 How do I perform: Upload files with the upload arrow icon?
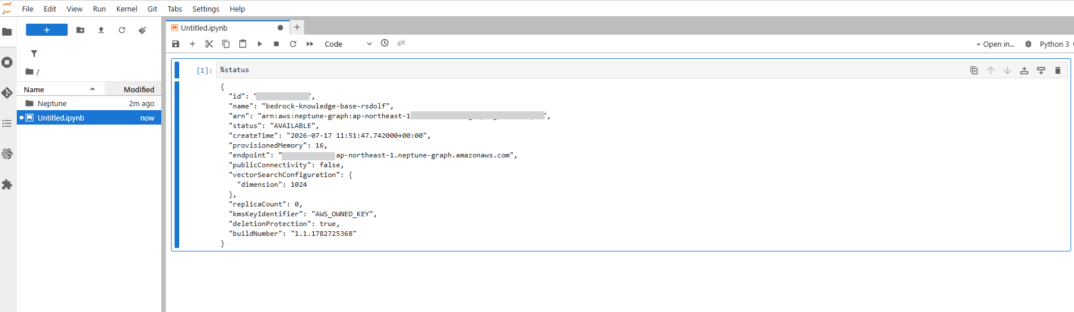(x=101, y=30)
